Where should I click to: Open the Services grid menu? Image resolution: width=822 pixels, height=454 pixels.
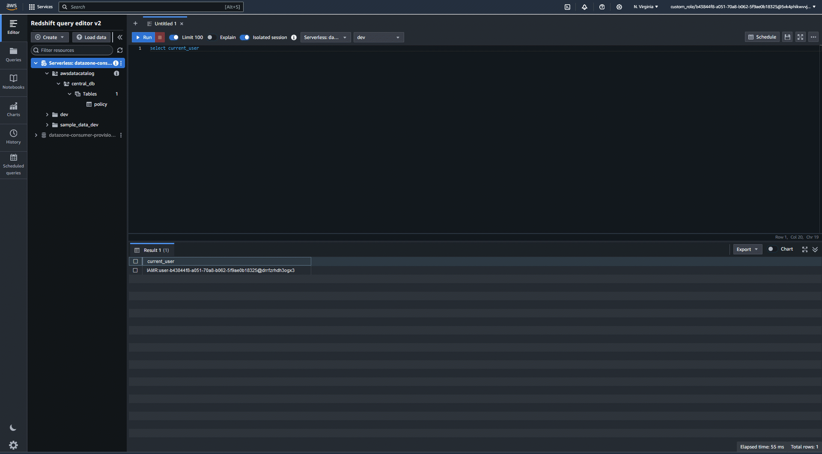click(41, 7)
